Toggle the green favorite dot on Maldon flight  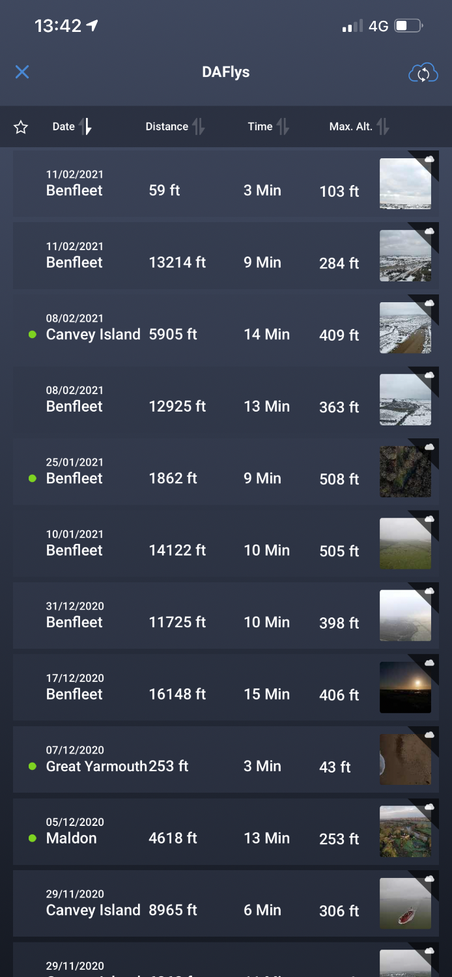point(33,839)
